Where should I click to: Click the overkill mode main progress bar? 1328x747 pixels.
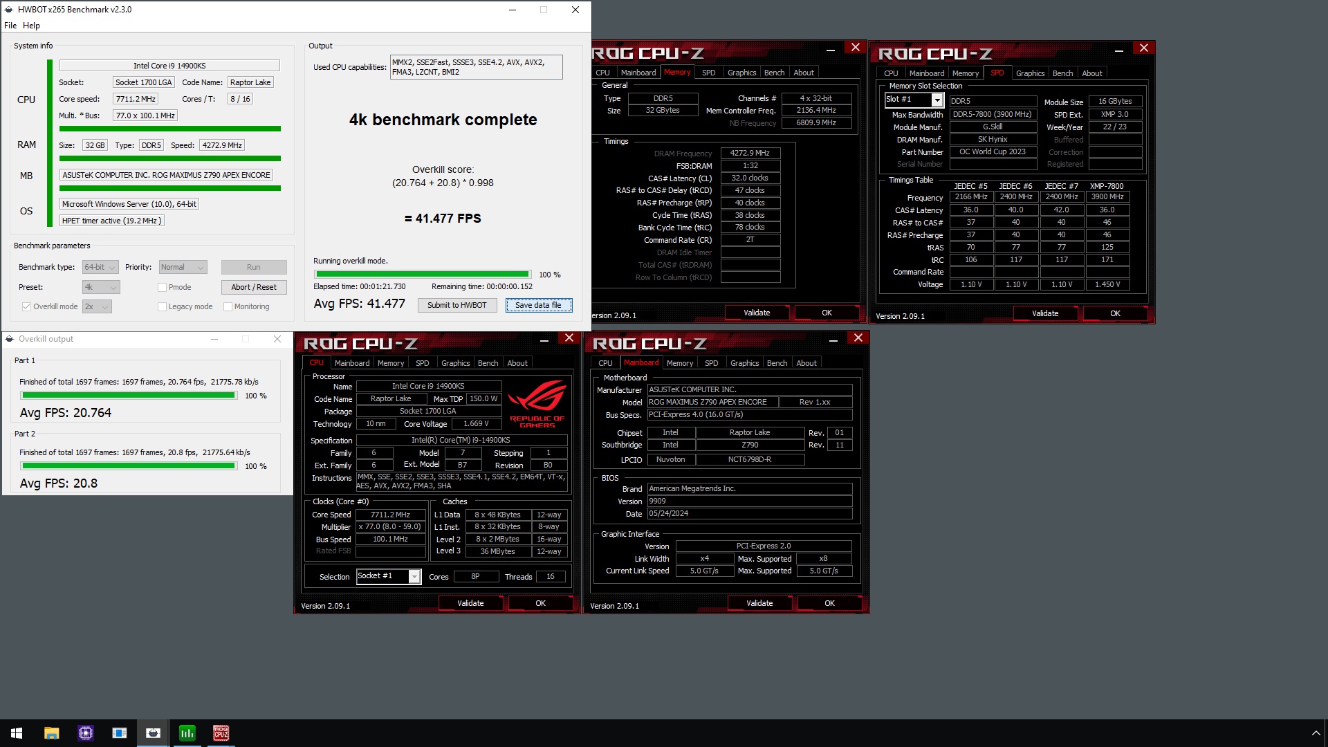pos(422,275)
